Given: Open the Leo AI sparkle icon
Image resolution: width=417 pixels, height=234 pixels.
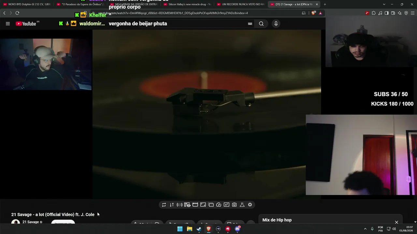Looking at the screenshot, I should click(x=399, y=13).
